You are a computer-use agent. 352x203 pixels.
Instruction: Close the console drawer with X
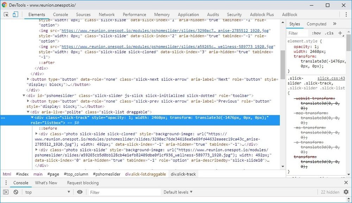click(346, 183)
